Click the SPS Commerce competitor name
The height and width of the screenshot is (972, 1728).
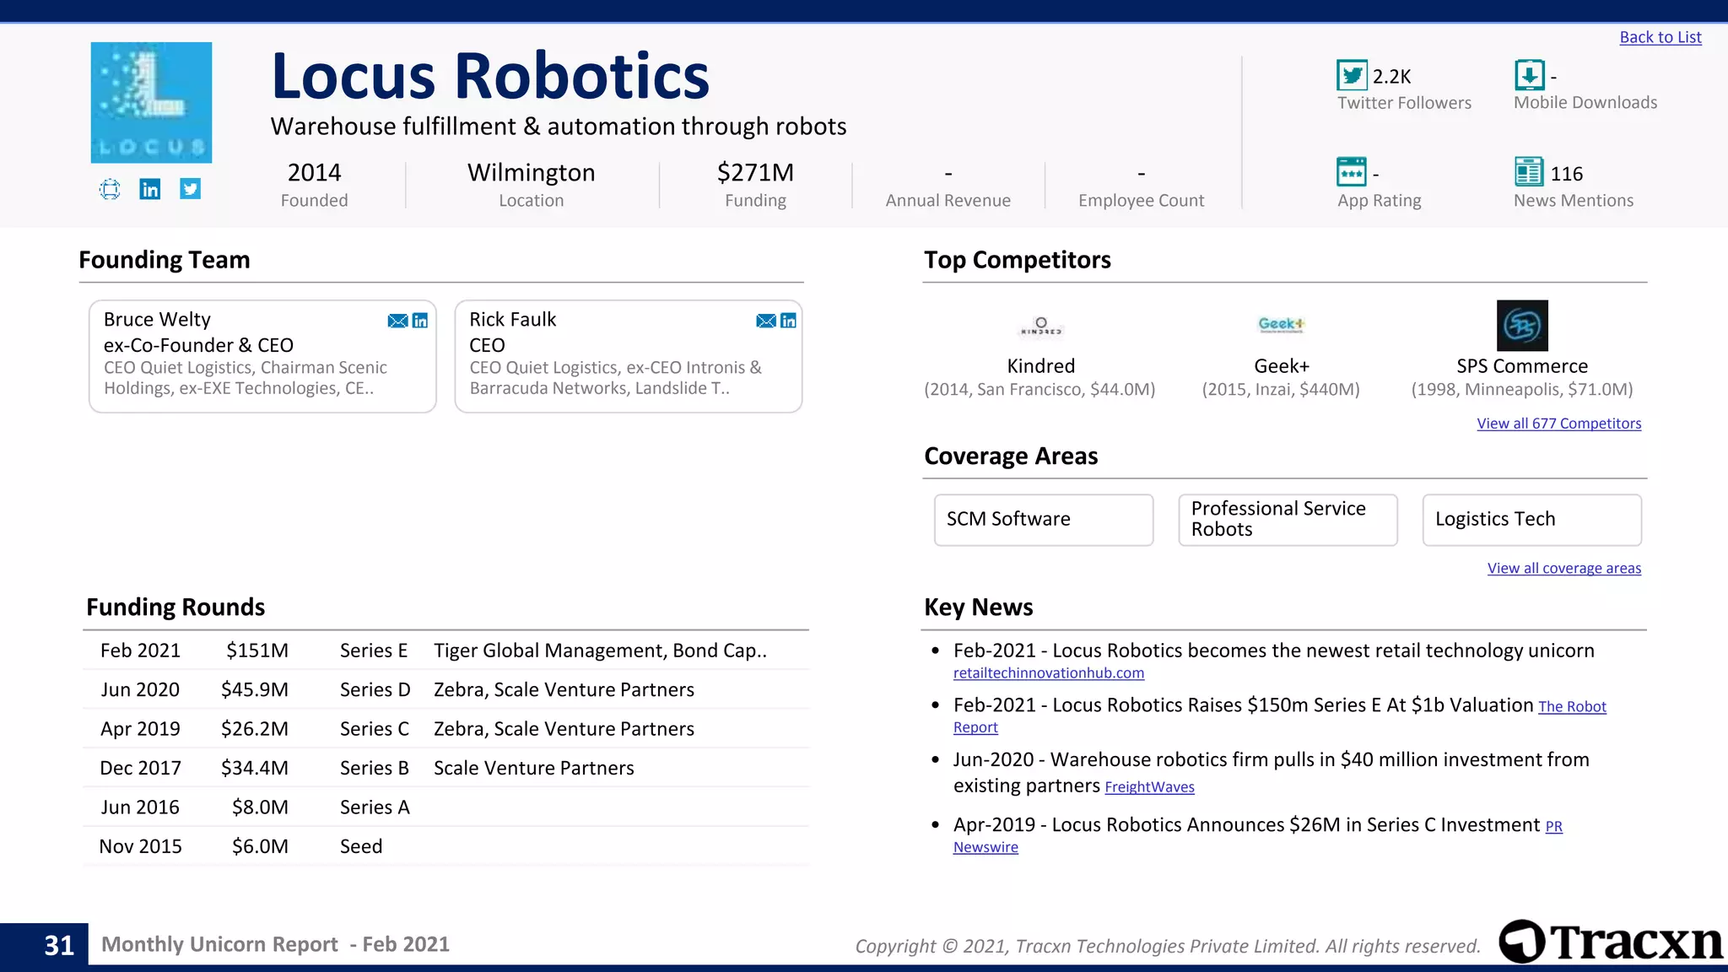point(1522,366)
